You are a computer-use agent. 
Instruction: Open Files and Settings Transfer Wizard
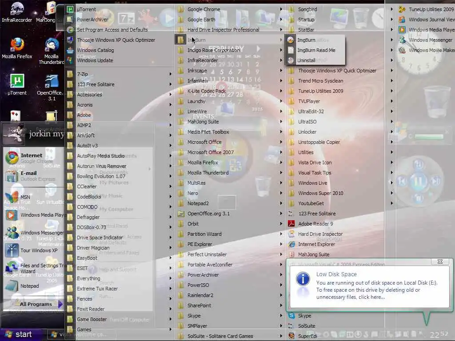pyautogui.click(x=33, y=268)
